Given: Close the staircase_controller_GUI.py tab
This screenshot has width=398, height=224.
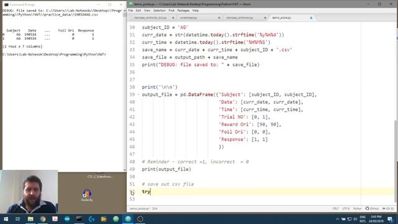Looking at the screenshot, I should pyautogui.click(x=173, y=18).
